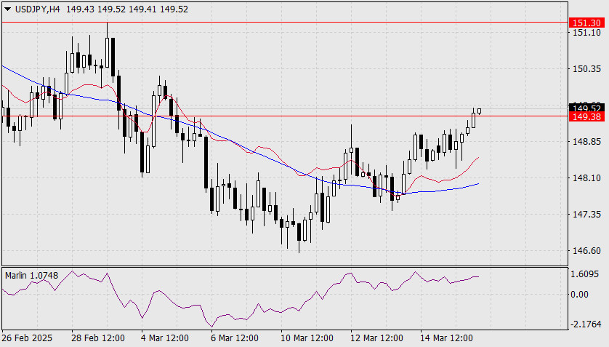609x347 pixels.
Task: Click the 147.35 price scale value
Action: tap(586, 215)
